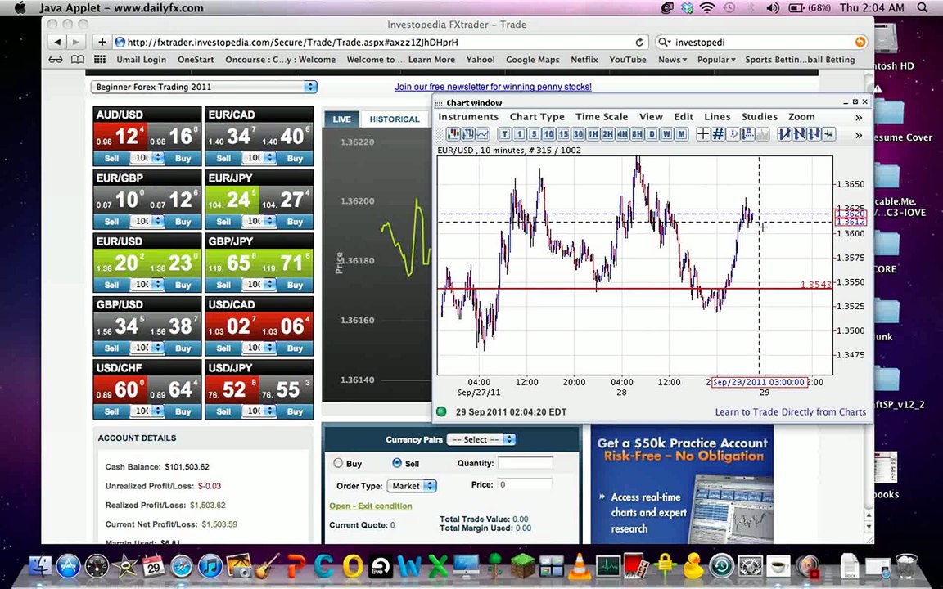Select the Buy radio button
This screenshot has height=589, width=943.
pos(338,463)
